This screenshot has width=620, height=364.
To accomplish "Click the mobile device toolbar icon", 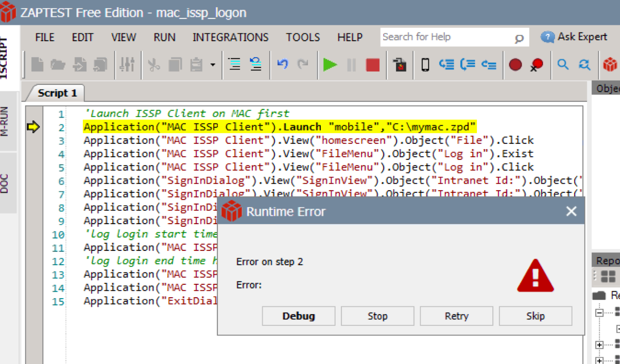I will pos(425,65).
